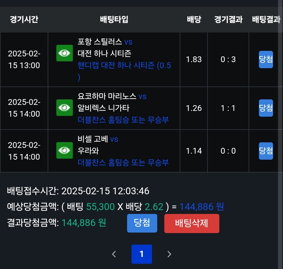This screenshot has height=269, width=283.
Task: Open 더블찬스 link under 우라와
Action: point(123,163)
